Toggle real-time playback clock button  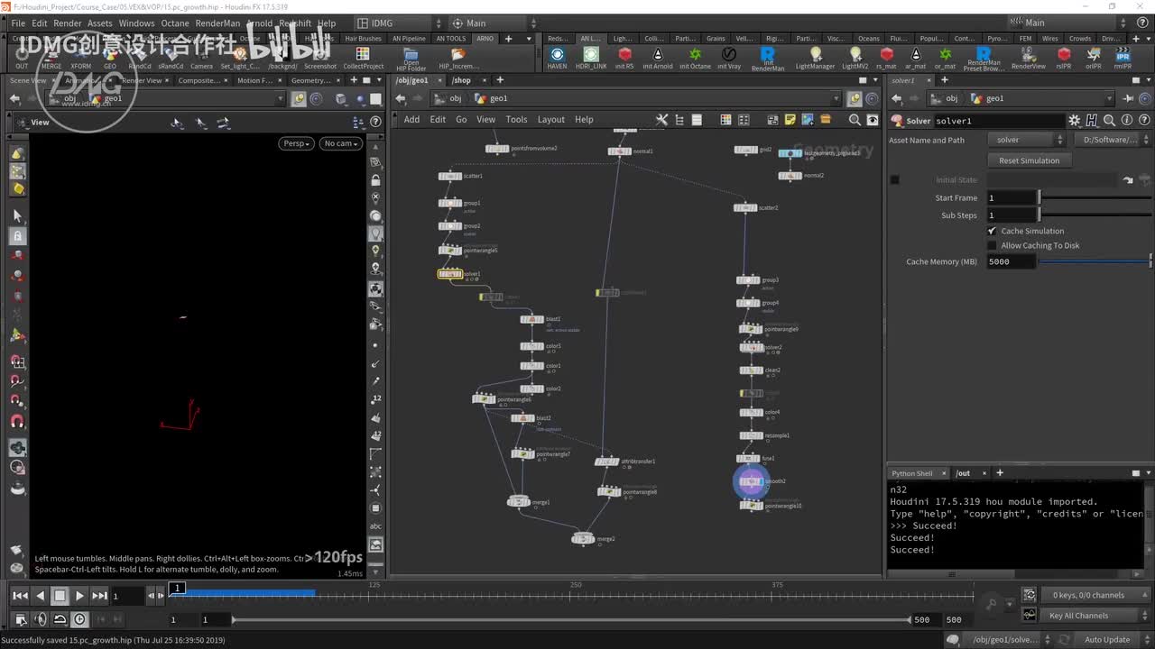click(79, 619)
